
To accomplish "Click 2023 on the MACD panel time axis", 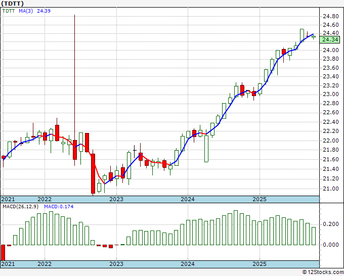I will coord(116,264).
